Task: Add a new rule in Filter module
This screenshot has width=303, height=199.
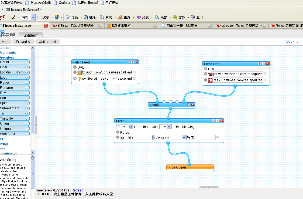Action: point(118,132)
